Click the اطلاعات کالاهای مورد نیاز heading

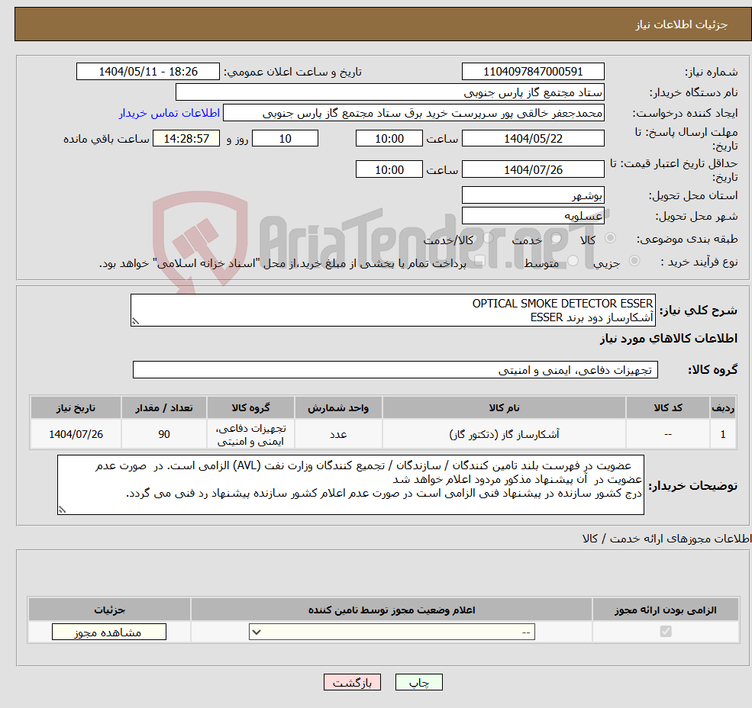click(669, 339)
